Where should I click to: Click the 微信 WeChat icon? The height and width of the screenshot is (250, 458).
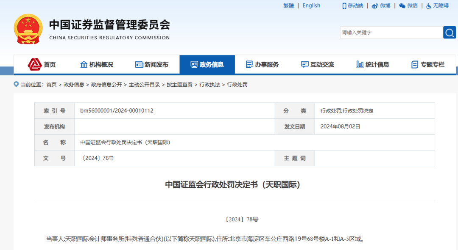click(x=401, y=5)
